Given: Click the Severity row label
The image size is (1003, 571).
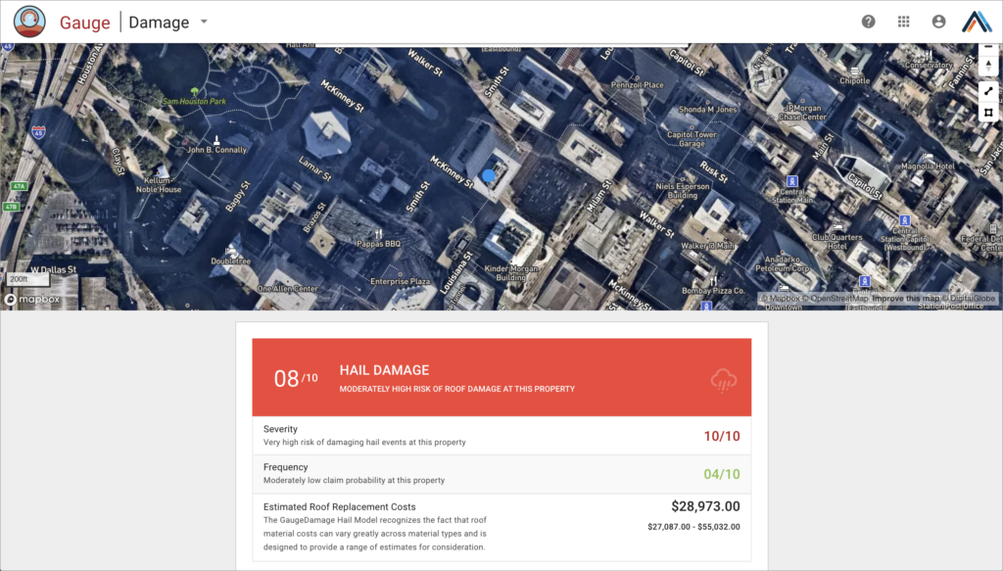Looking at the screenshot, I should tap(280, 429).
